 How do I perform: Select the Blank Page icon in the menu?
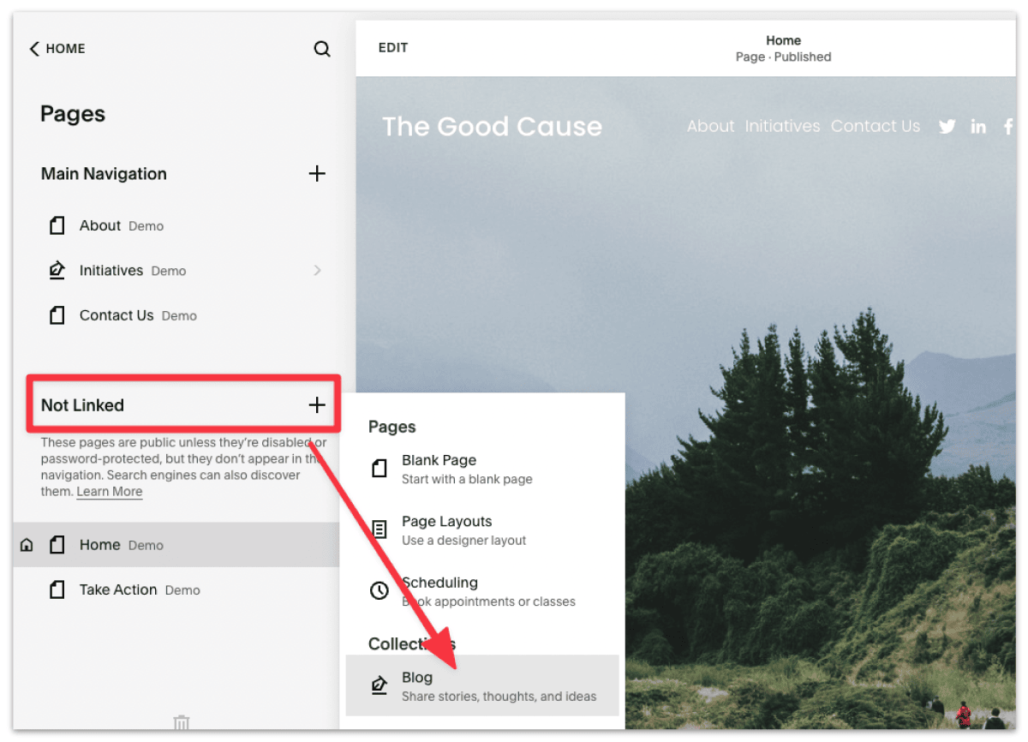(380, 468)
